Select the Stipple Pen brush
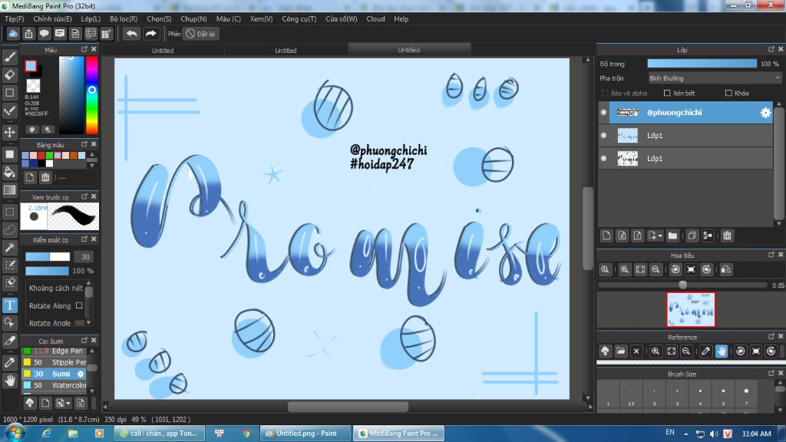Screen dimensions: 786x442 click(54, 362)
